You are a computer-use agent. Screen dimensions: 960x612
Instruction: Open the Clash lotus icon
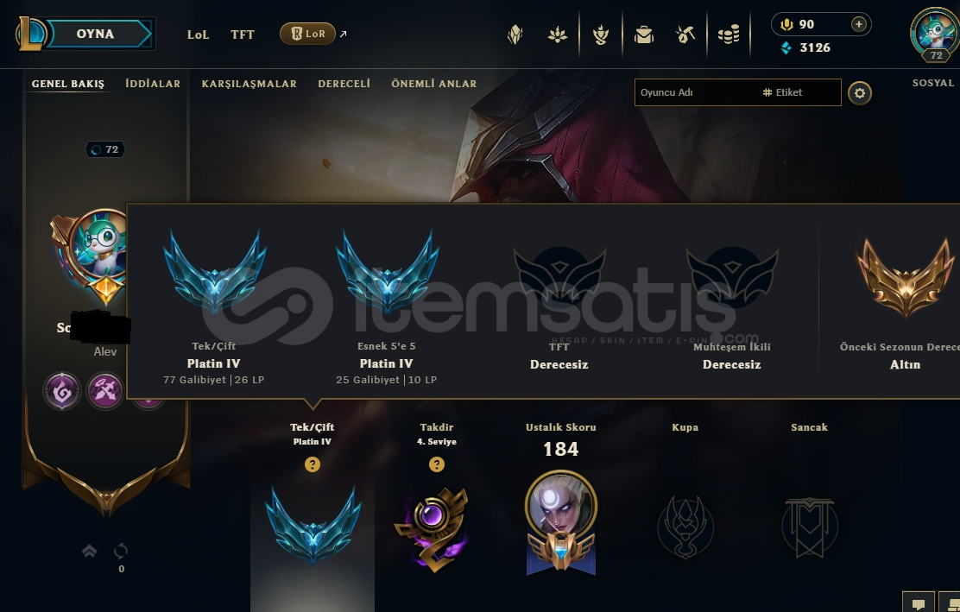click(x=557, y=35)
